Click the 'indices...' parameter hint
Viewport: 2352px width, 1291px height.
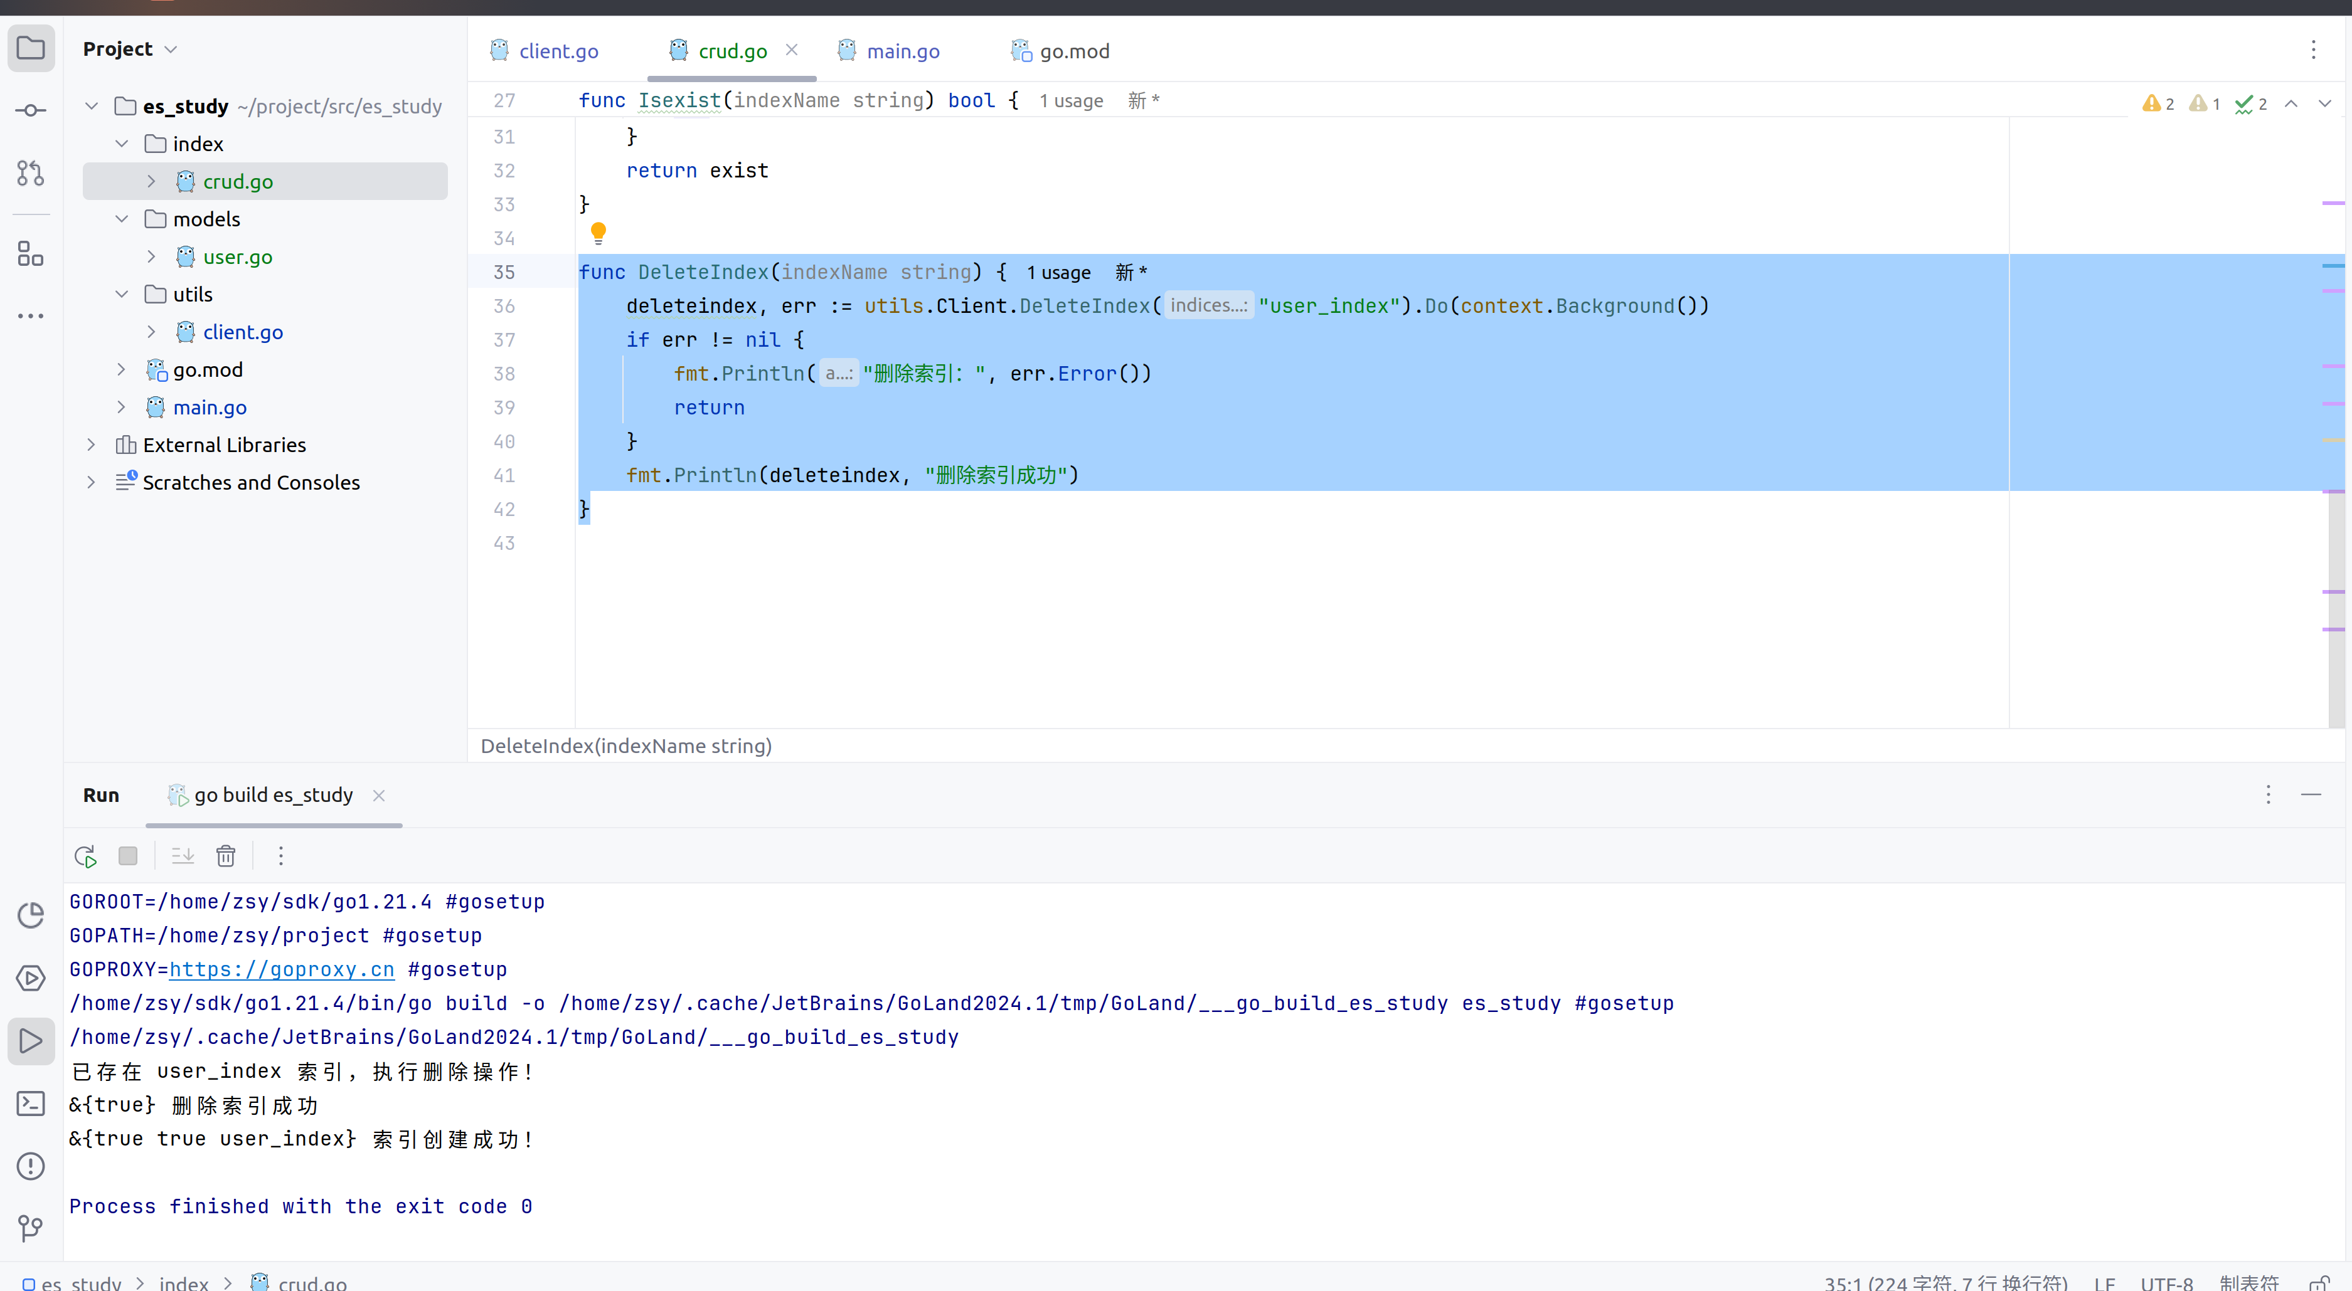pos(1209,305)
